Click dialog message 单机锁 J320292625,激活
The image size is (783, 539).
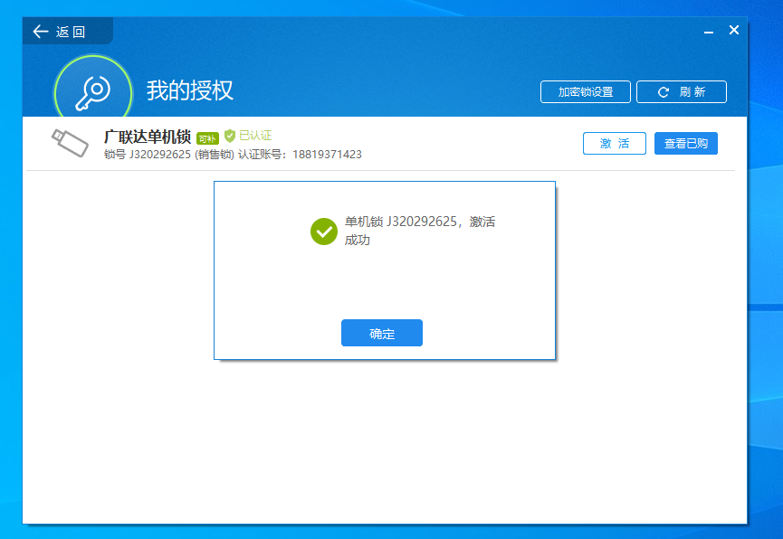420,222
